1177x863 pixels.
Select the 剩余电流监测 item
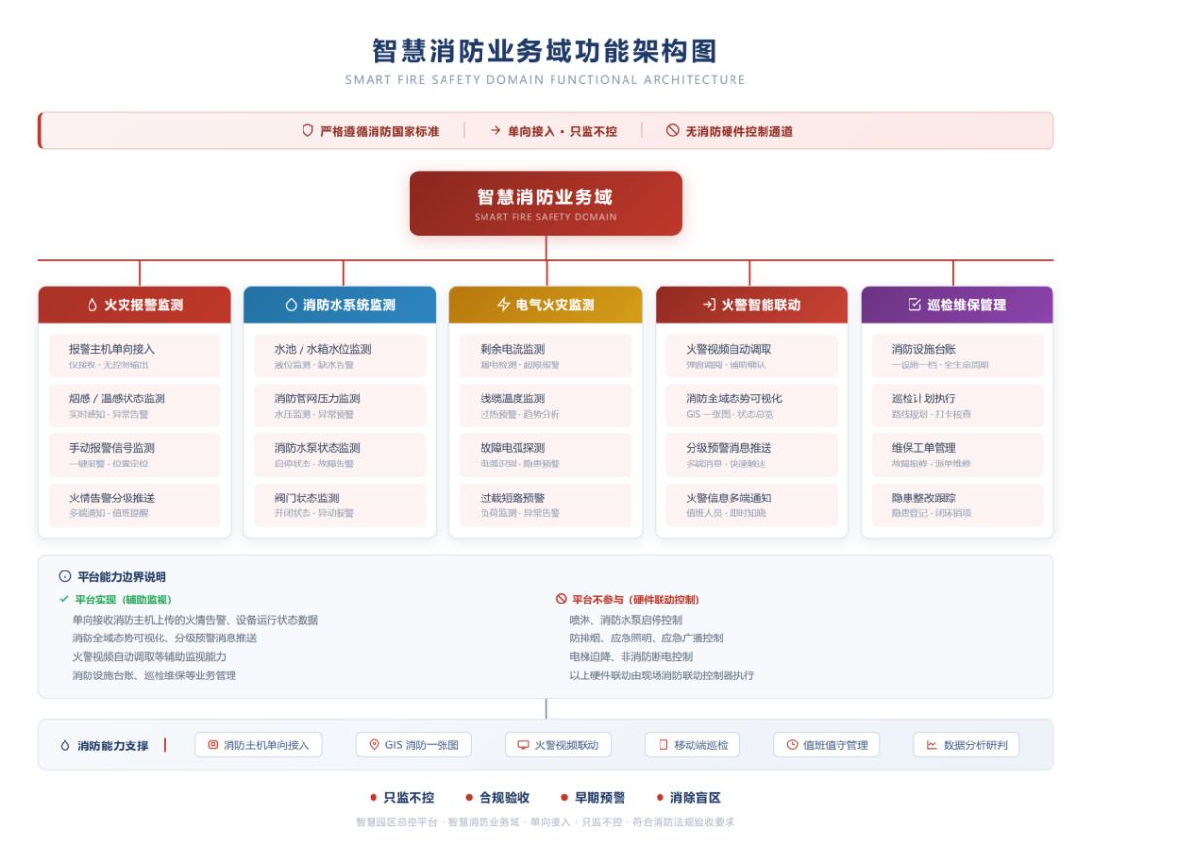(546, 356)
